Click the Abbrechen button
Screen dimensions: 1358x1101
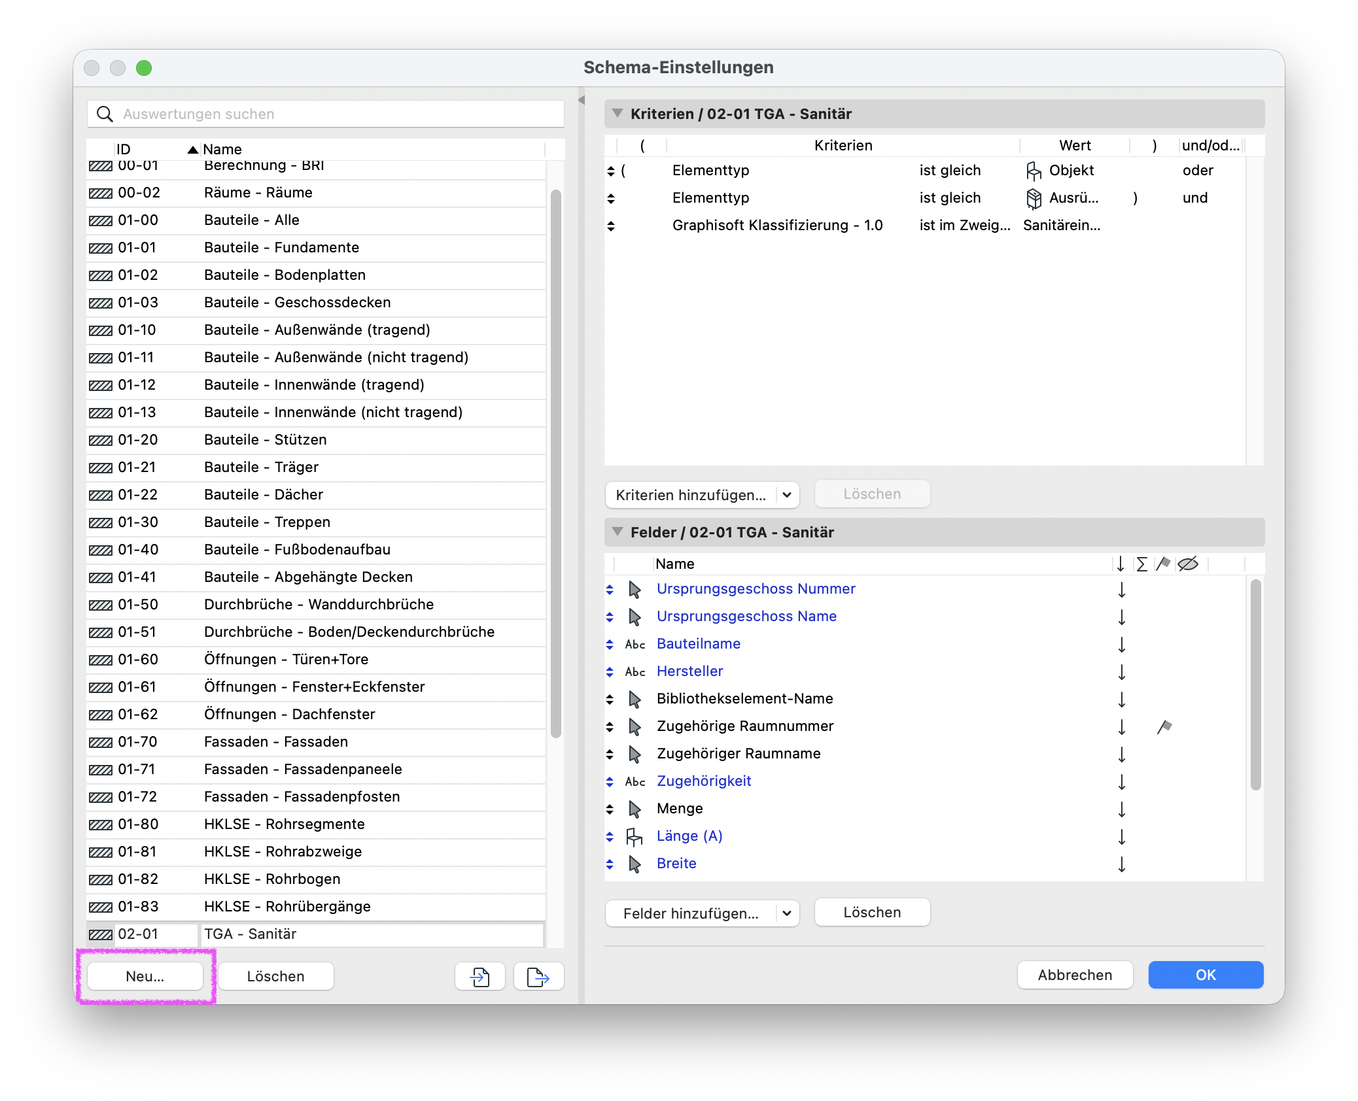click(1075, 975)
